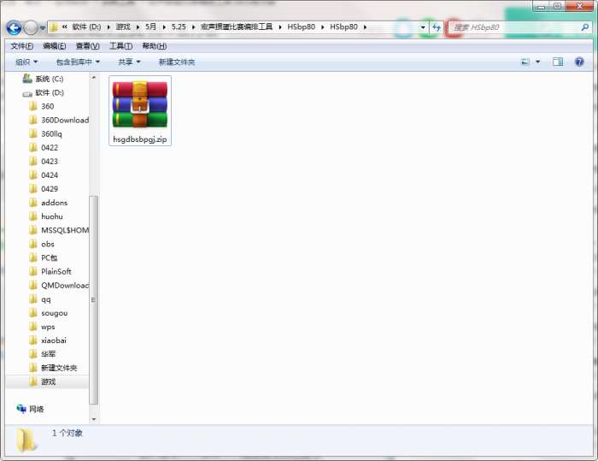This screenshot has width=598, height=461.
Task: Expand the arrow after 游戏 breadcrumb
Action: tap(138, 27)
